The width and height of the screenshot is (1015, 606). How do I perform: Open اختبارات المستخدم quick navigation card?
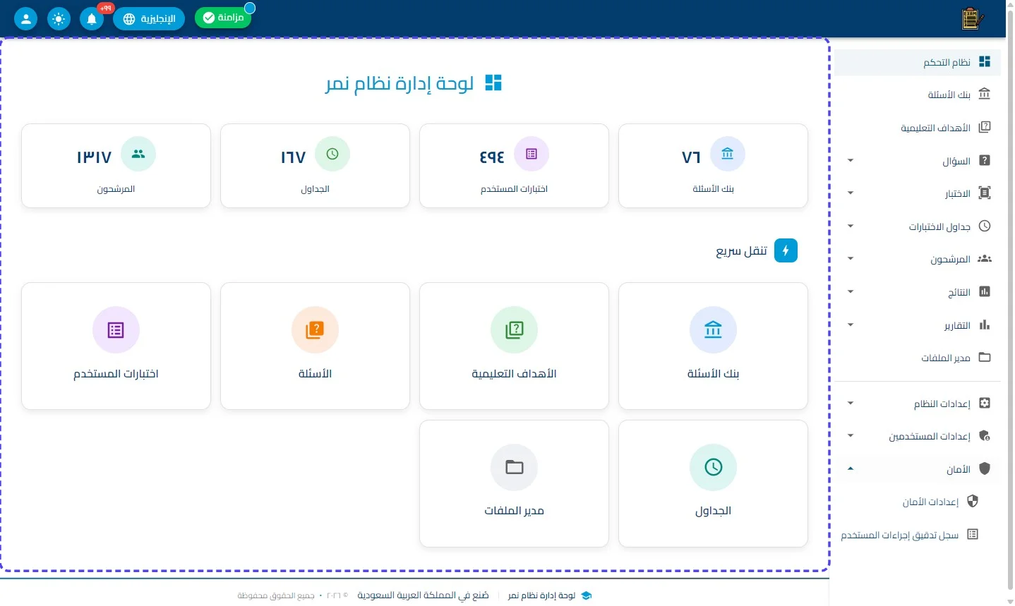pos(116,346)
